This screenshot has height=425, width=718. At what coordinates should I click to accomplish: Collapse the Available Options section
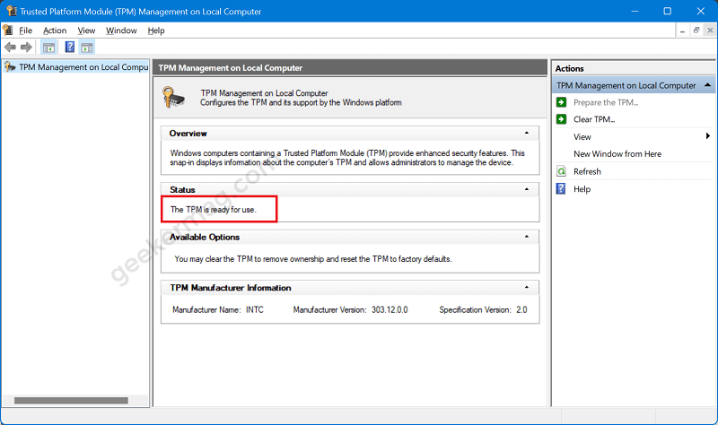(527, 237)
